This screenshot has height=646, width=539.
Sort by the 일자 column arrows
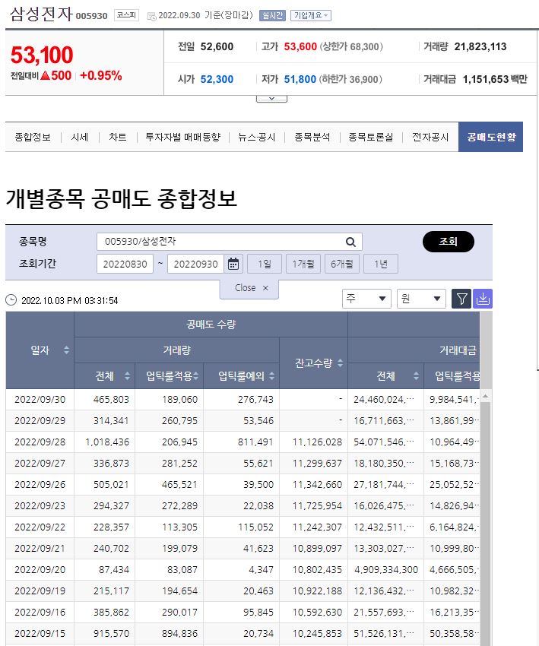66,350
